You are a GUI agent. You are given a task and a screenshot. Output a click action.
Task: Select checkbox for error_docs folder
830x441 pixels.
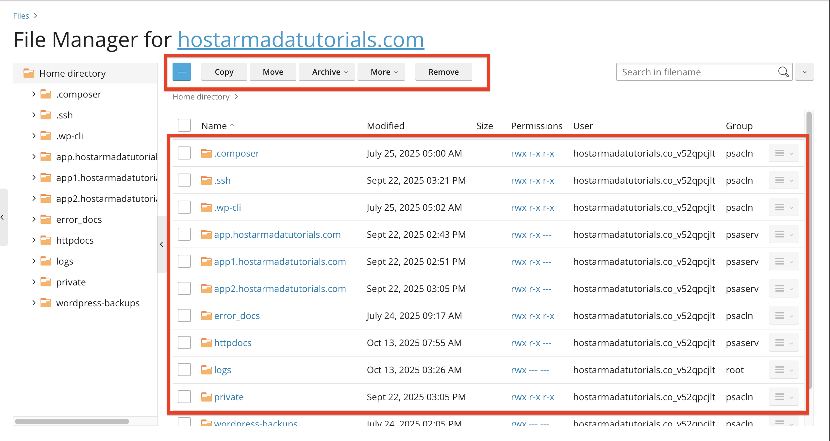tap(184, 316)
